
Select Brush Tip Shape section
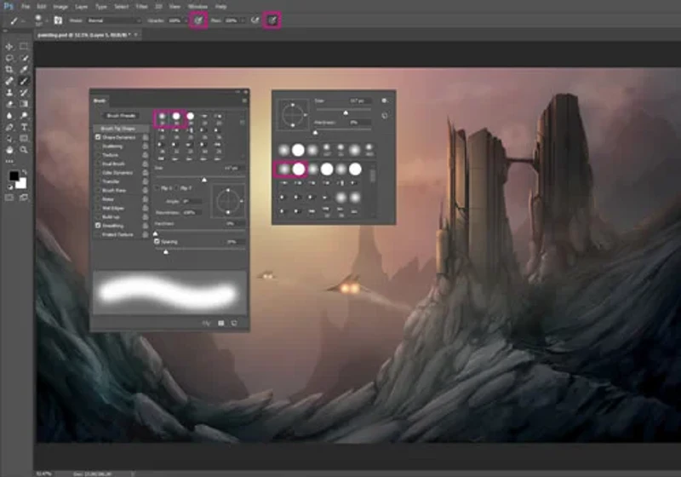tap(120, 129)
